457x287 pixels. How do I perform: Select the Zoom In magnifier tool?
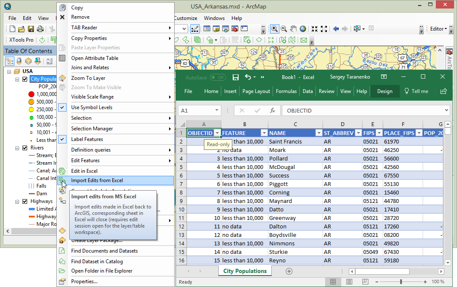pyautogui.click(x=274, y=28)
